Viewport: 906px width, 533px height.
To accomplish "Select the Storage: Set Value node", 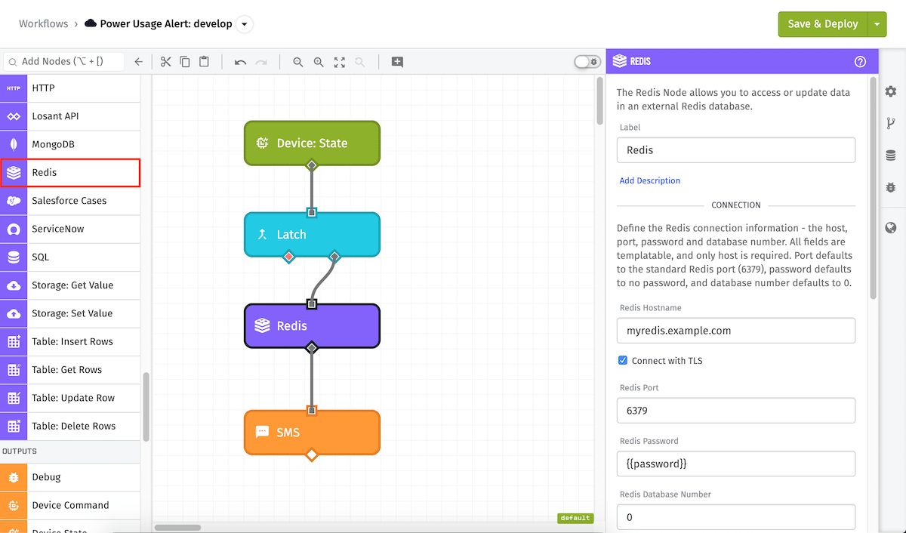I will [70, 313].
